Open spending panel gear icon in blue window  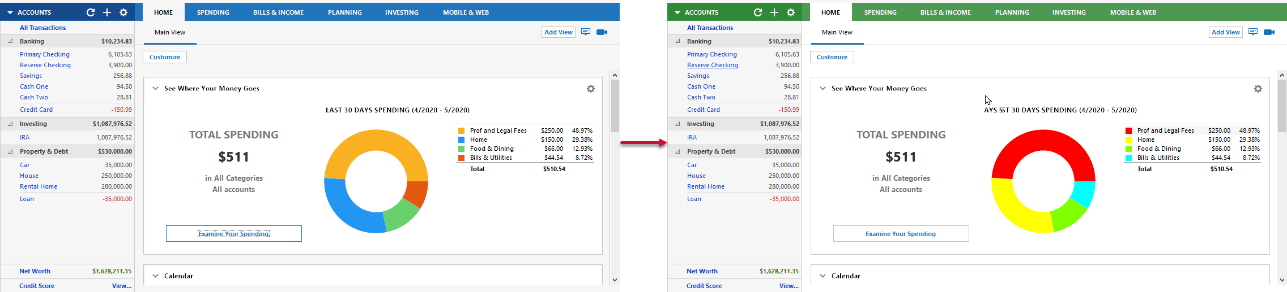pos(591,89)
